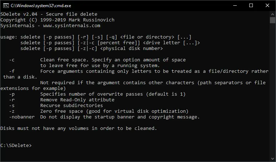
Task: Maximize the command prompt window
Action: click(251, 5)
